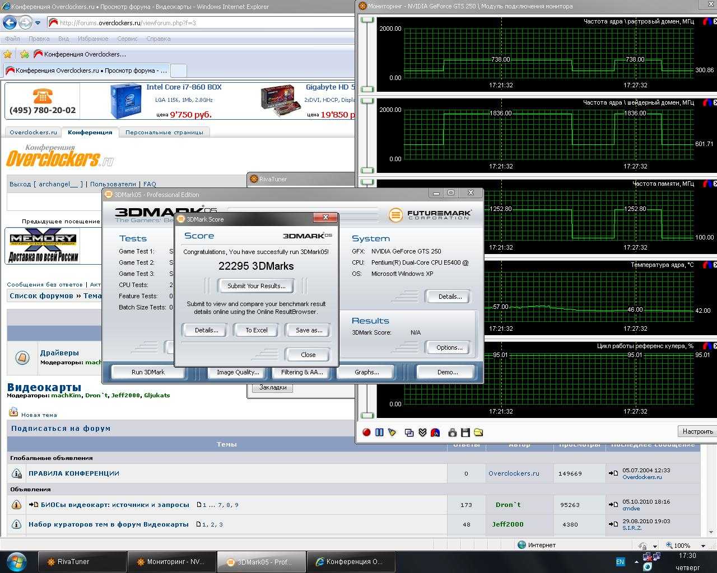Switch to Мониторинг taskbar button

coord(172,562)
